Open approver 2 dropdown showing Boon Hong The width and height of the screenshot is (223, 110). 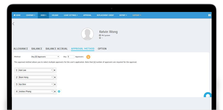click(36, 77)
